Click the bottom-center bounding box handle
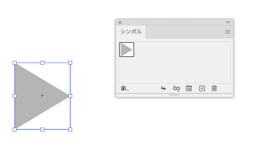 [x=43, y=129]
